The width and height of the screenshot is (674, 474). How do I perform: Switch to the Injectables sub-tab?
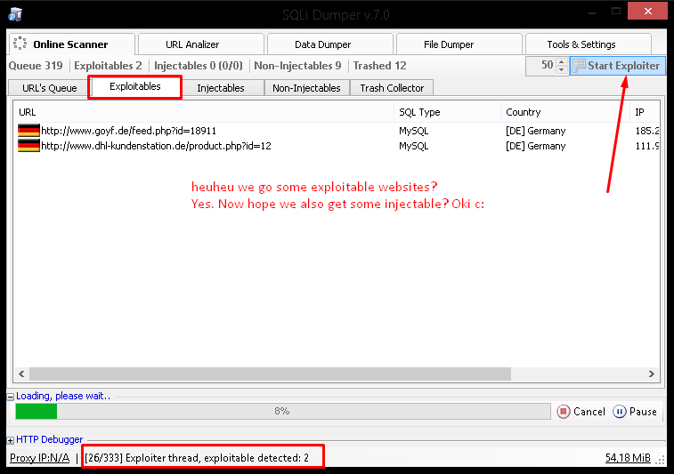coord(221,88)
